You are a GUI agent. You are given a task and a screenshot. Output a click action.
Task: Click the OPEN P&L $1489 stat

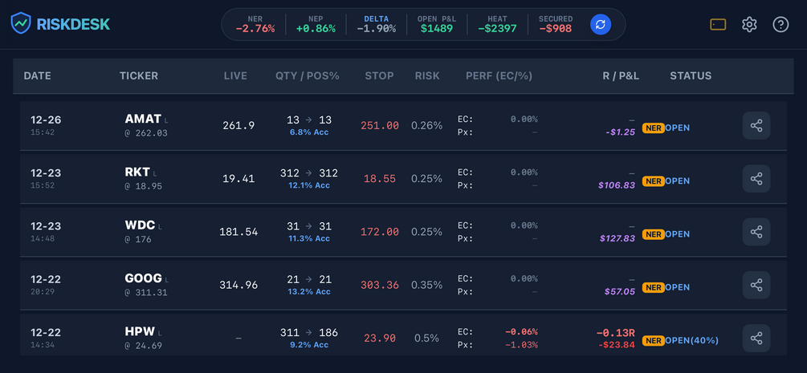point(437,24)
